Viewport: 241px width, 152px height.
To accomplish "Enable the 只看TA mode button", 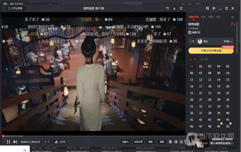I will click(125, 142).
